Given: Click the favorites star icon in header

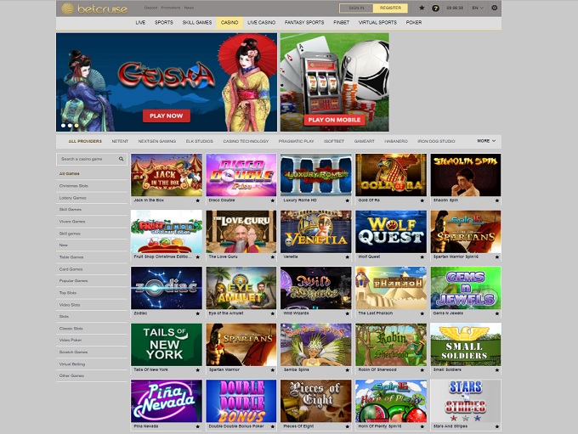Looking at the screenshot, I should point(422,8).
